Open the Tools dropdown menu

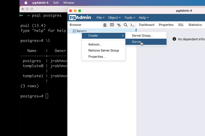point(130,17)
